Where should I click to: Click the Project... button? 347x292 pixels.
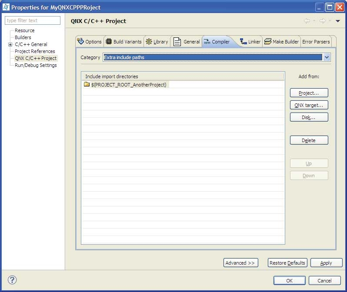(x=309, y=93)
